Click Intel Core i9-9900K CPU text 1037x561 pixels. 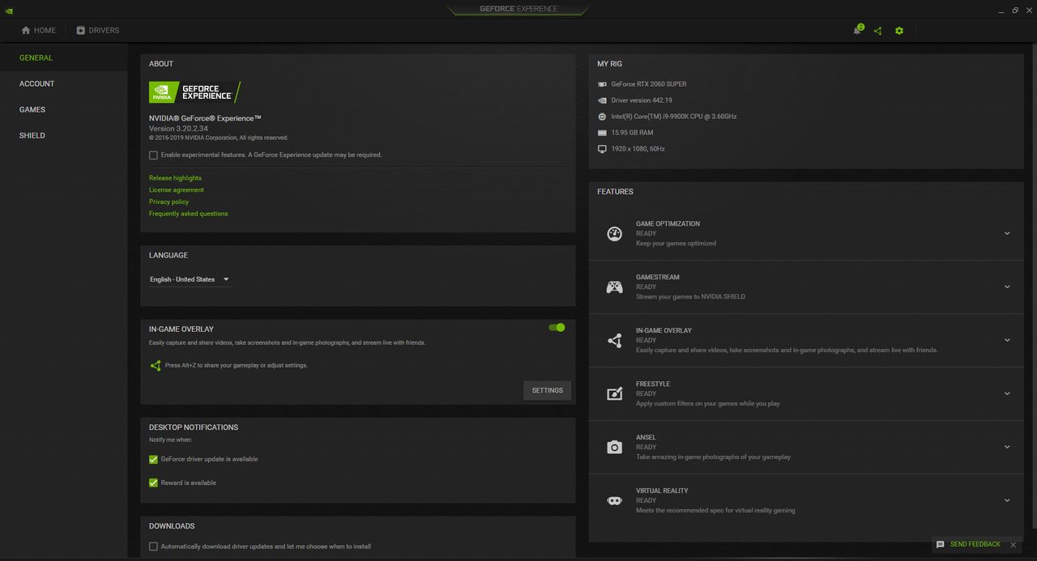pos(674,117)
